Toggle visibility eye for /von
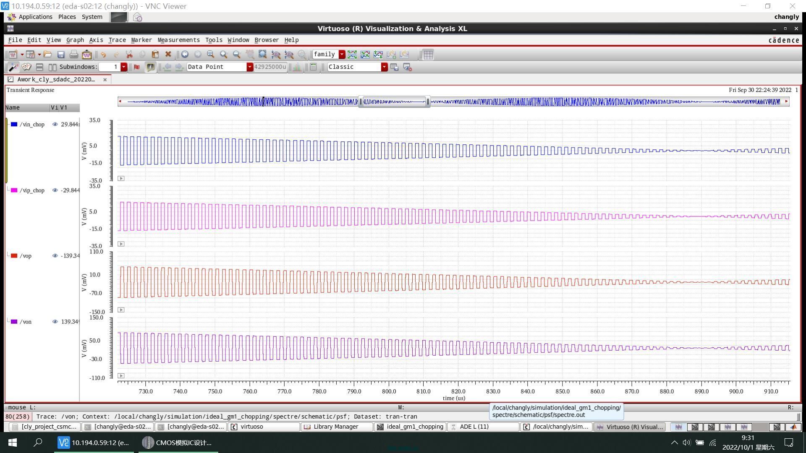Image resolution: width=806 pixels, height=453 pixels. point(55,322)
